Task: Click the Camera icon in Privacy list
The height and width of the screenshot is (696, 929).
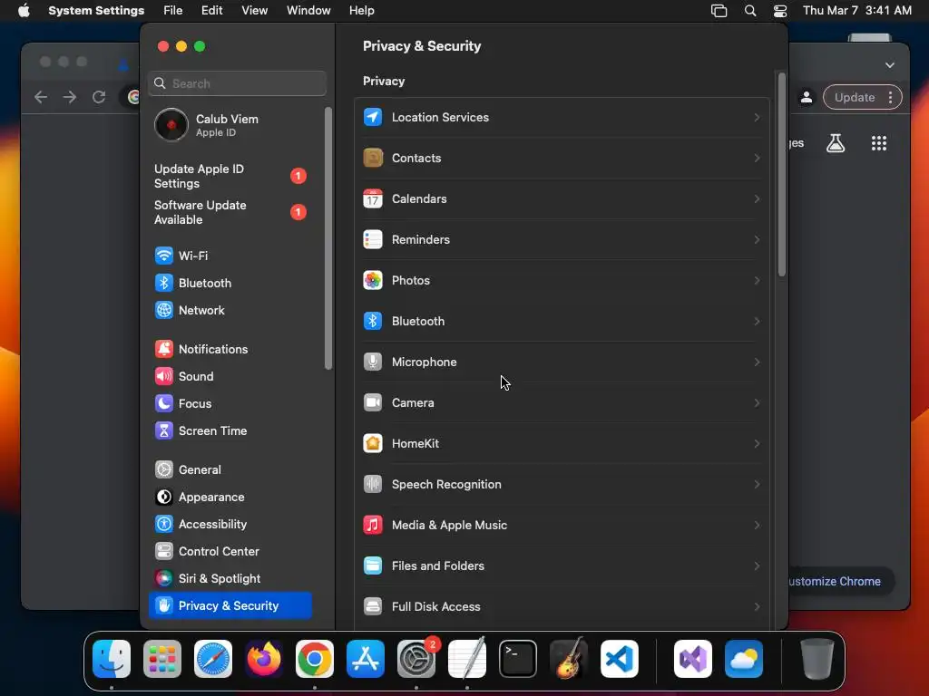Action: pos(373,402)
